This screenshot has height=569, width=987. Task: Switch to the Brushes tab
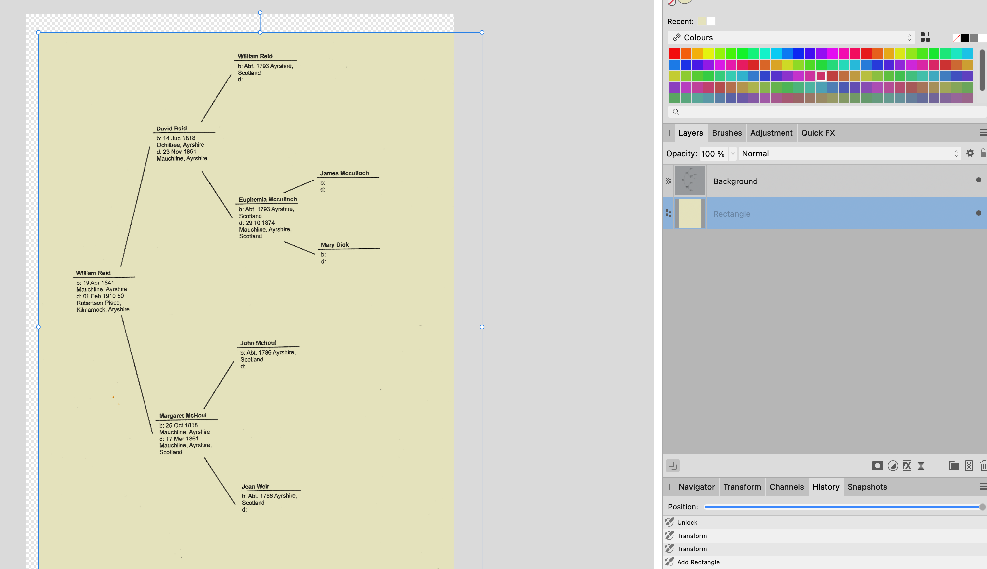pyautogui.click(x=726, y=133)
